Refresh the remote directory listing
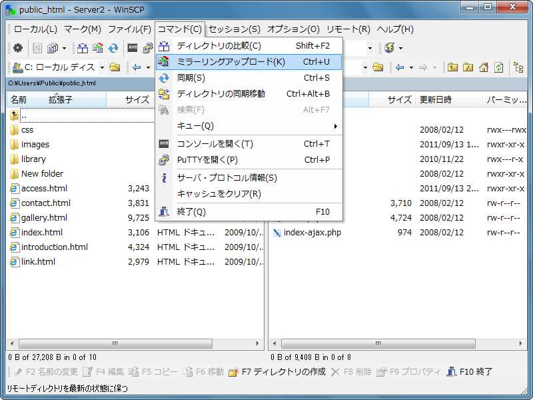This screenshot has height=400, width=533. [x=498, y=67]
